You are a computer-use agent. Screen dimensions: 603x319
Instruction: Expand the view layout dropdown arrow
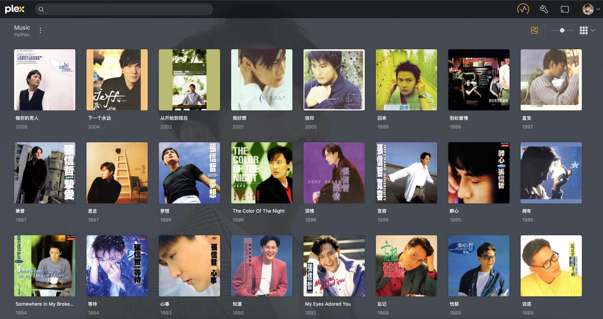tap(593, 30)
